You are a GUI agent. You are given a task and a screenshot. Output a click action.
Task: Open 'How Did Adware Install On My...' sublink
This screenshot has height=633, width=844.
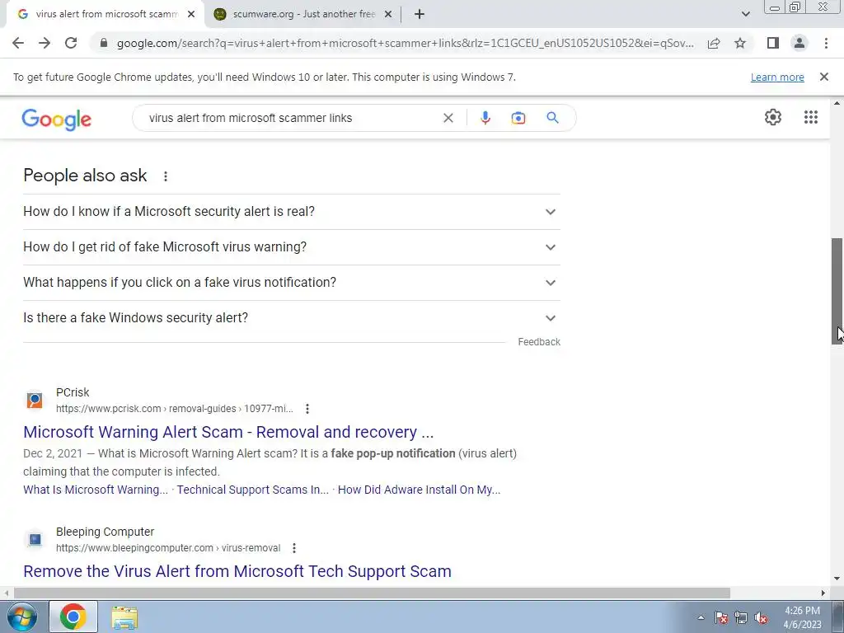coord(419,490)
